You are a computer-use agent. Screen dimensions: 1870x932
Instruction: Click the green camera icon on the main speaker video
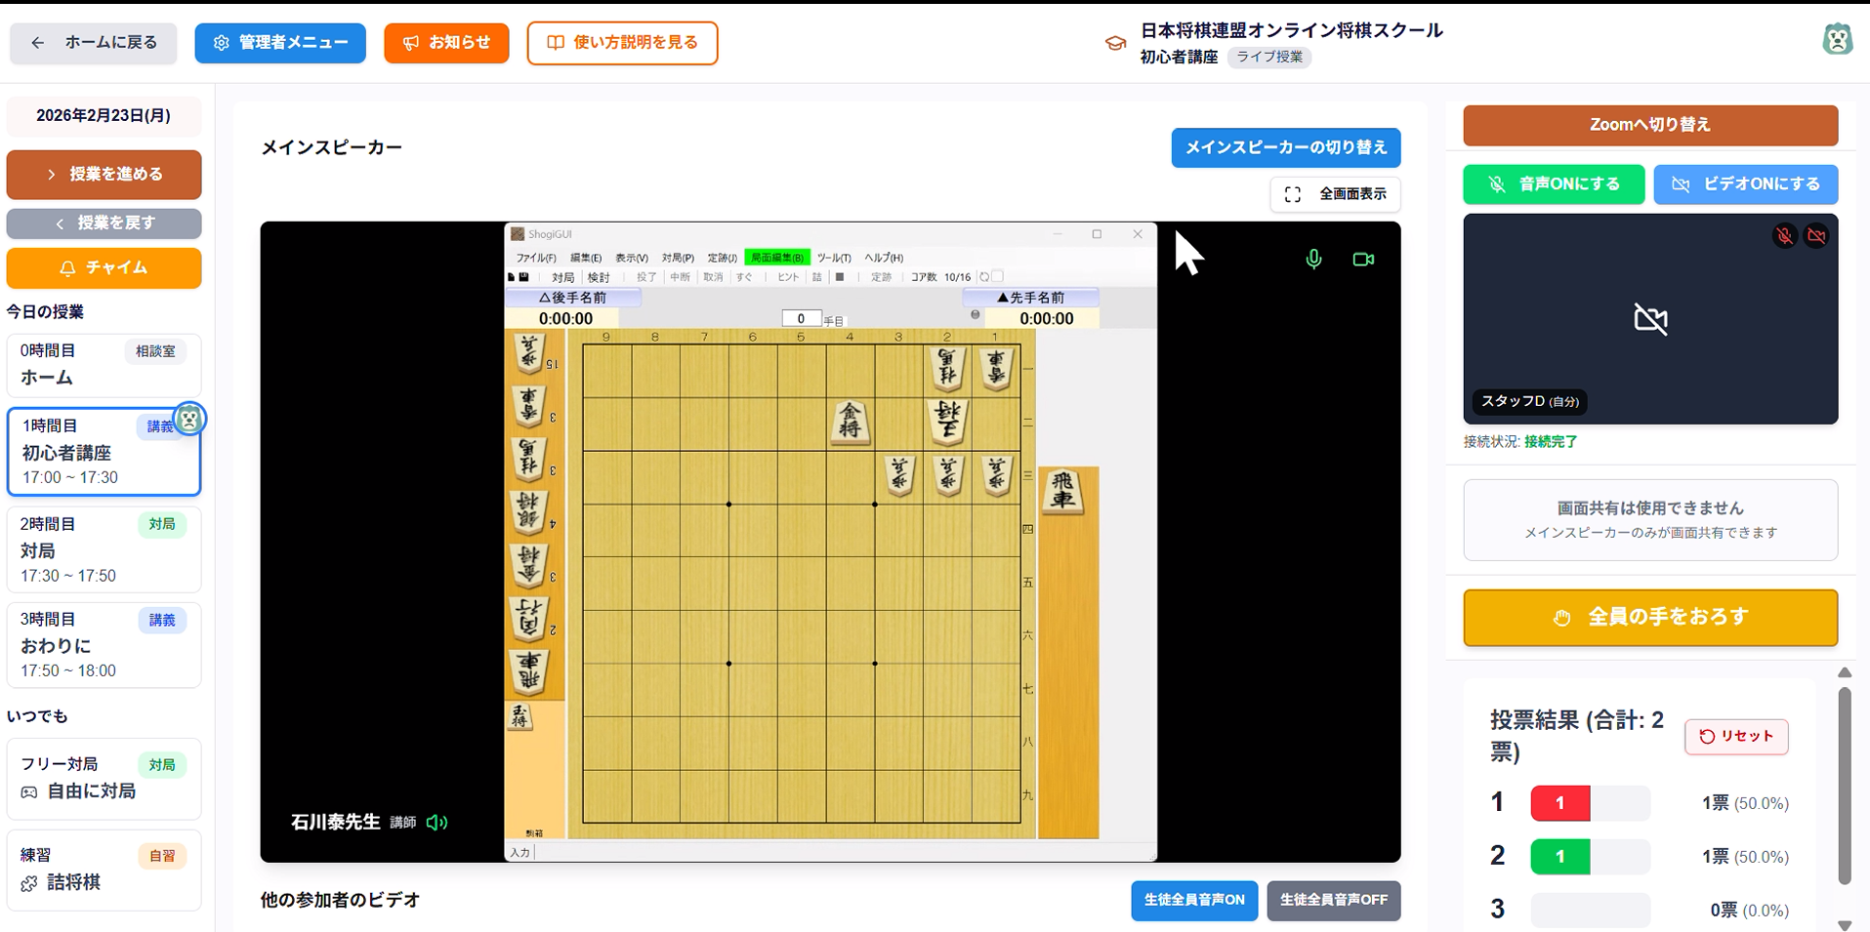1362,259
